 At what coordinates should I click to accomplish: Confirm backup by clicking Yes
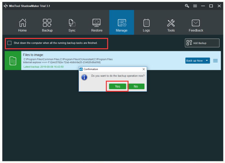117,86
